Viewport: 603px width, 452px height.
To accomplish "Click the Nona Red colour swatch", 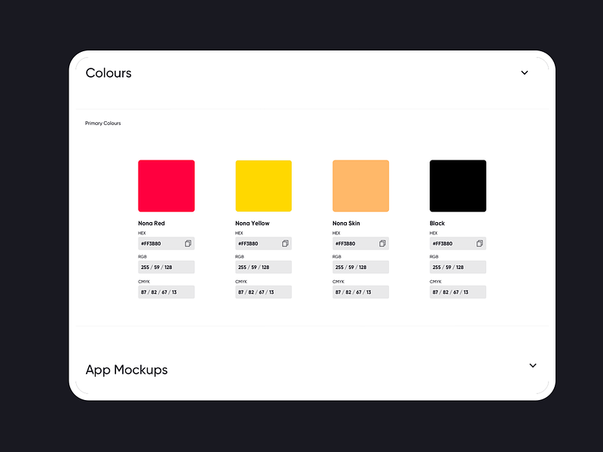I will [166, 185].
